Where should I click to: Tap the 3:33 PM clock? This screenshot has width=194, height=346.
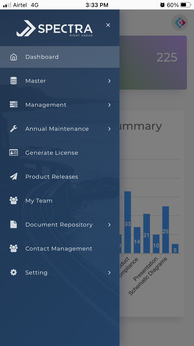click(97, 5)
